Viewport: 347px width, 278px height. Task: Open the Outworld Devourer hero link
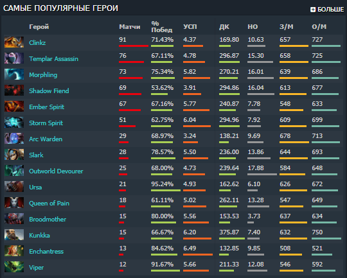coord(56,171)
